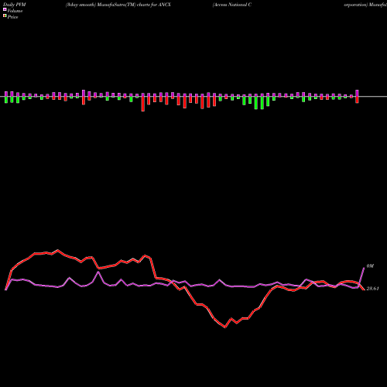This screenshot has width=387, height=387.
Task: Click the Price legend color swatch
Action: point(5,16)
